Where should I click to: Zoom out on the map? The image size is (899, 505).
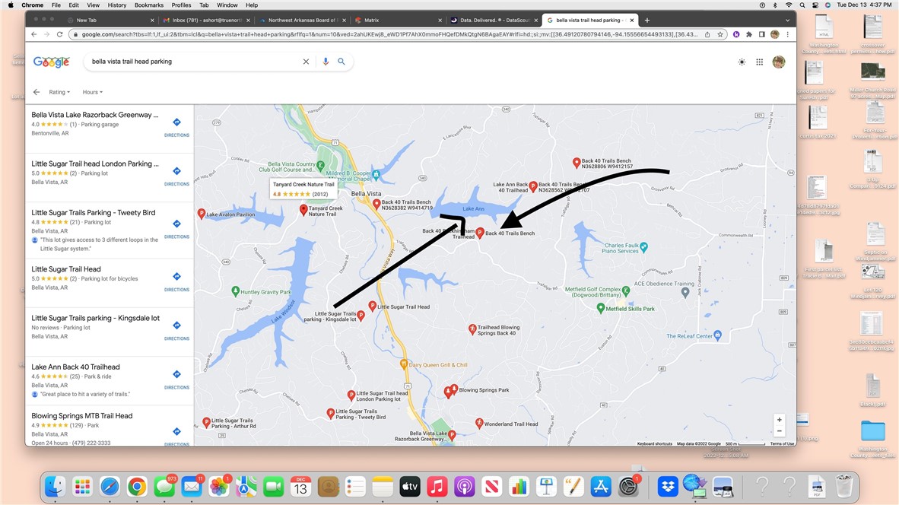[x=779, y=432]
